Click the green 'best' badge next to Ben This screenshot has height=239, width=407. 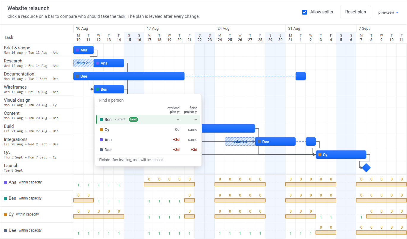click(x=134, y=119)
